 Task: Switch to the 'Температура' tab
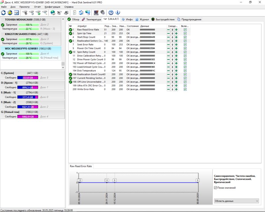91,20
